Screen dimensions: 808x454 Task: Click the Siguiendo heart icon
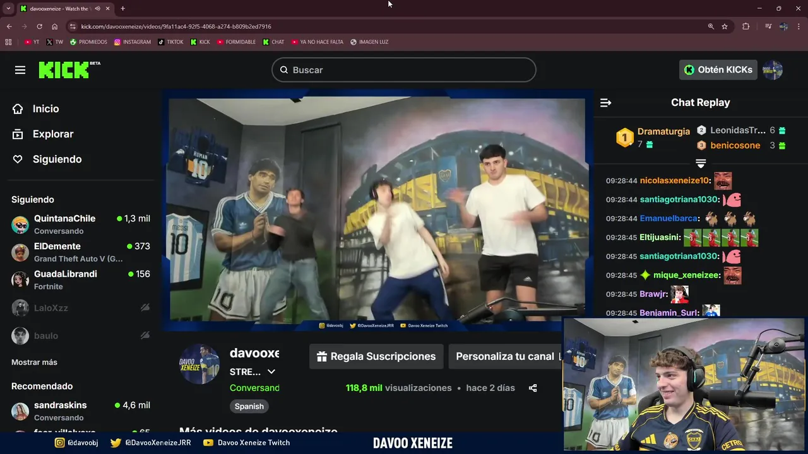point(18,159)
